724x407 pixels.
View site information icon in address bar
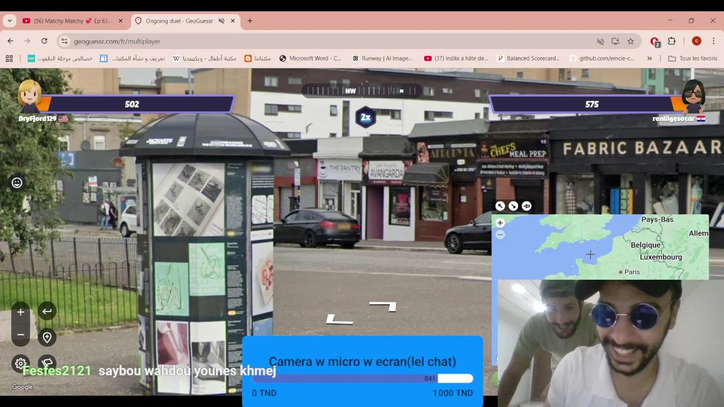point(64,41)
